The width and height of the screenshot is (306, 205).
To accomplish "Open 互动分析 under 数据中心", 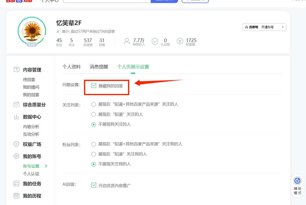I will [31, 134].
